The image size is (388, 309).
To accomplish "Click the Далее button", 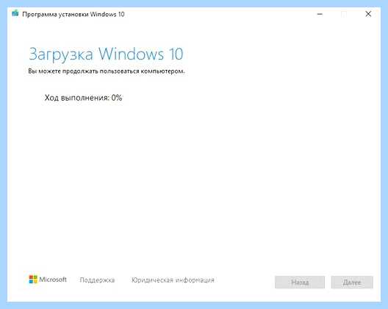I will (x=352, y=283).
